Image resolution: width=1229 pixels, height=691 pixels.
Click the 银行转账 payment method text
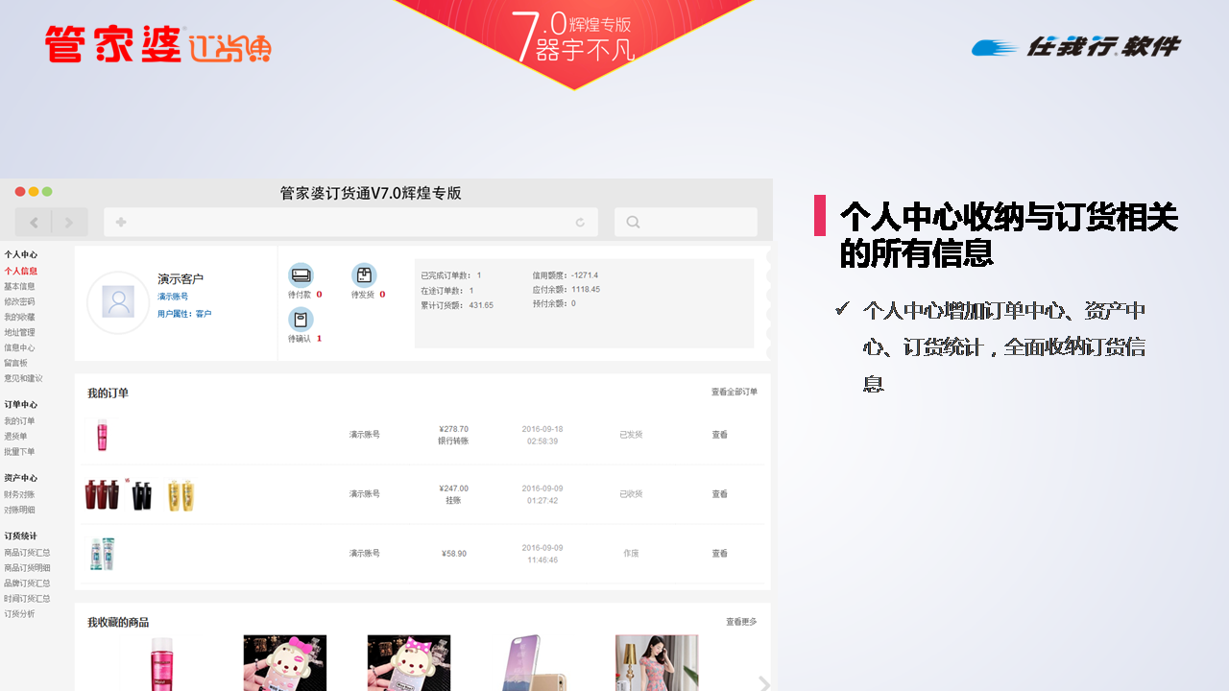click(x=453, y=441)
